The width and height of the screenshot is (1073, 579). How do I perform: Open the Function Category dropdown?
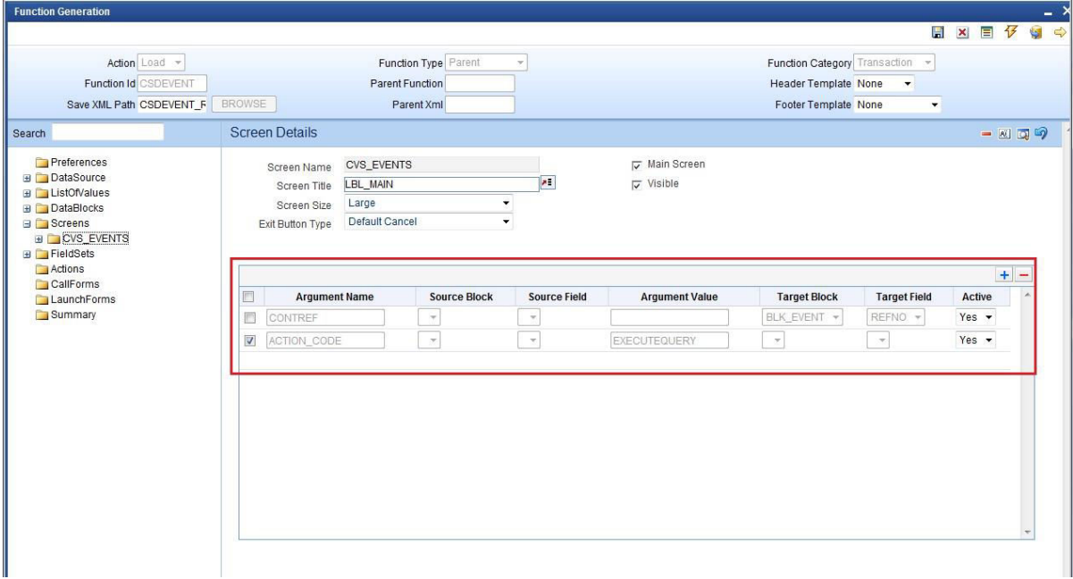[x=894, y=63]
